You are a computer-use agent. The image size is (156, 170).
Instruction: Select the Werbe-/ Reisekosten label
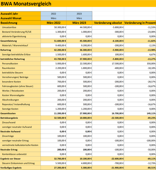(x=13, y=91)
